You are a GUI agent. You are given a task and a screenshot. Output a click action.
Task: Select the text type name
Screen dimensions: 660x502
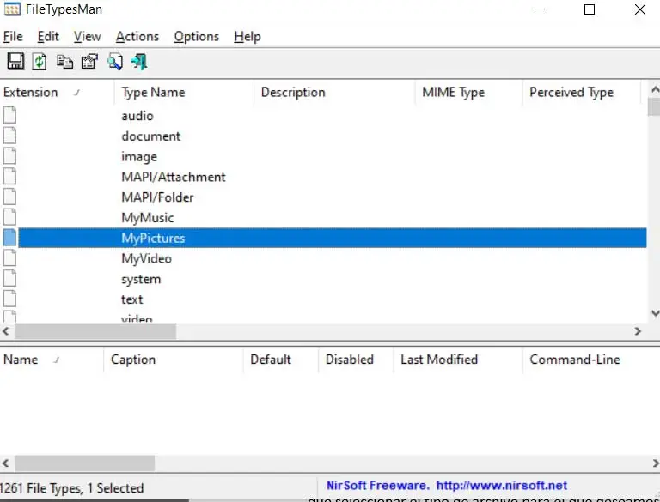(132, 299)
